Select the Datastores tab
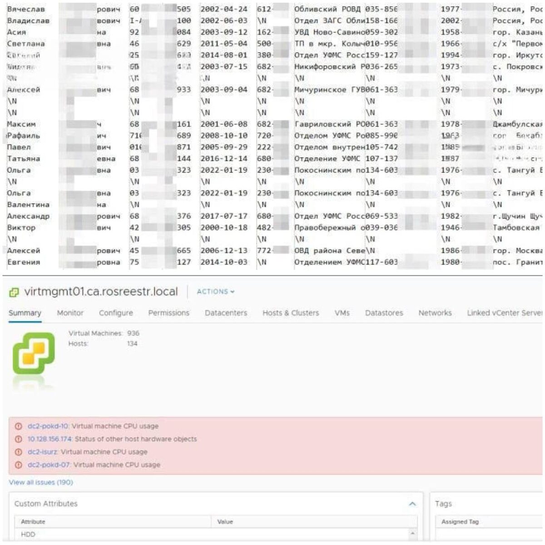This screenshot has height=545, width=545. pyautogui.click(x=384, y=313)
